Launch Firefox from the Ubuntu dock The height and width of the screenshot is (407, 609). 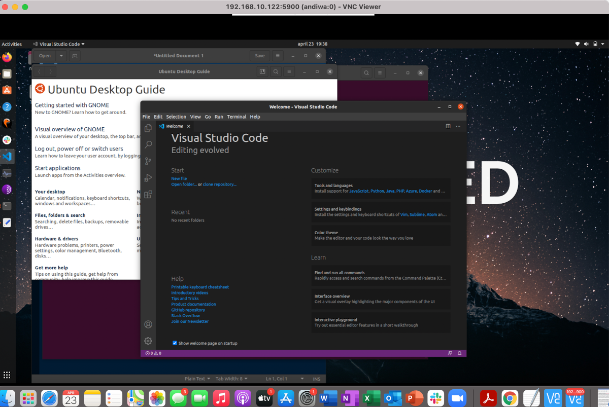pos(7,57)
